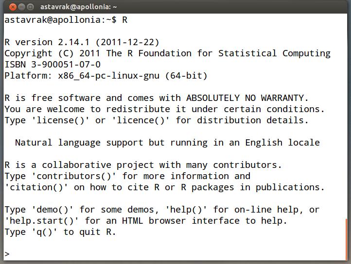Close the terminal window
351x264 pixels.
point(13,7)
